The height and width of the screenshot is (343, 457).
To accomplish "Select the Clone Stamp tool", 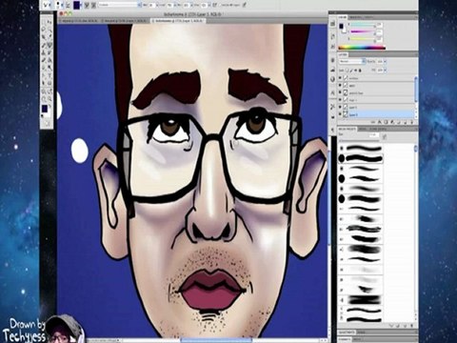I will click(43, 52).
